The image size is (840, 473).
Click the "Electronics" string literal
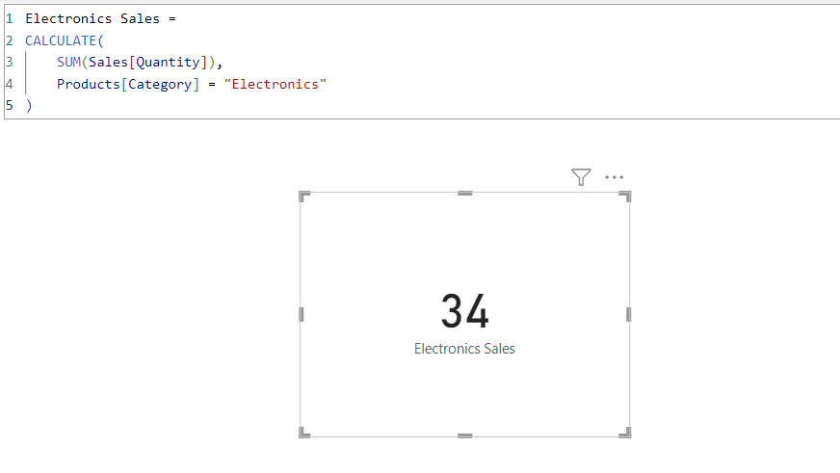coord(276,84)
